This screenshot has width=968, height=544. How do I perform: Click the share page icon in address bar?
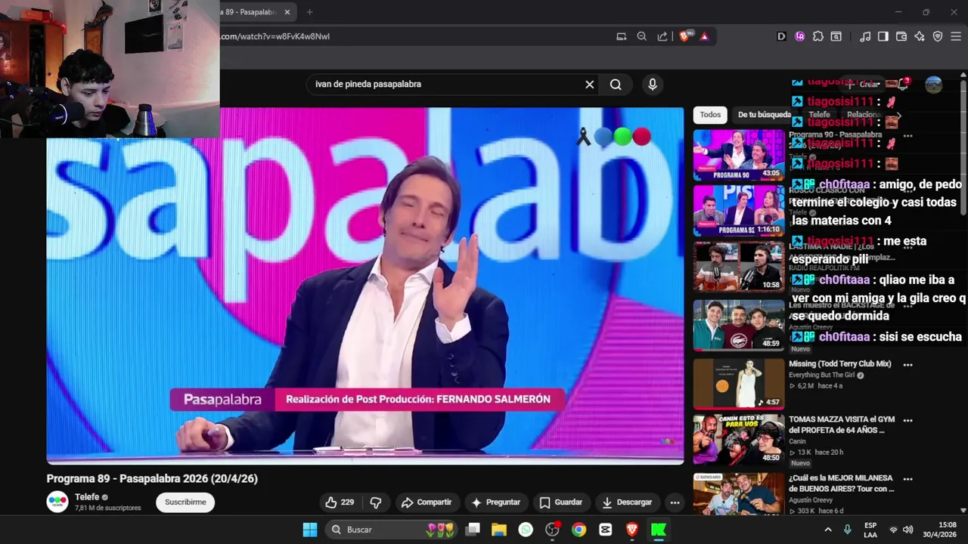[662, 36]
